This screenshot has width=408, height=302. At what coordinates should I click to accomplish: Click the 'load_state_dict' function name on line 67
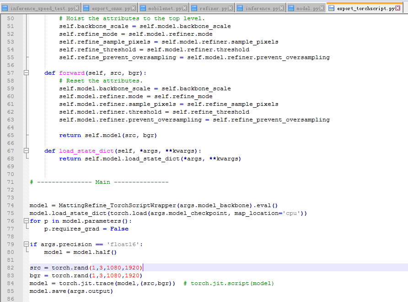(x=86, y=151)
